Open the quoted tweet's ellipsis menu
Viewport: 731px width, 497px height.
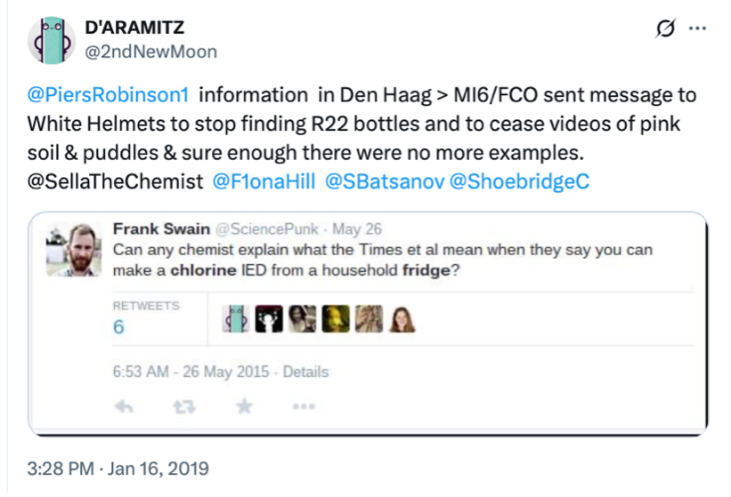point(304,406)
